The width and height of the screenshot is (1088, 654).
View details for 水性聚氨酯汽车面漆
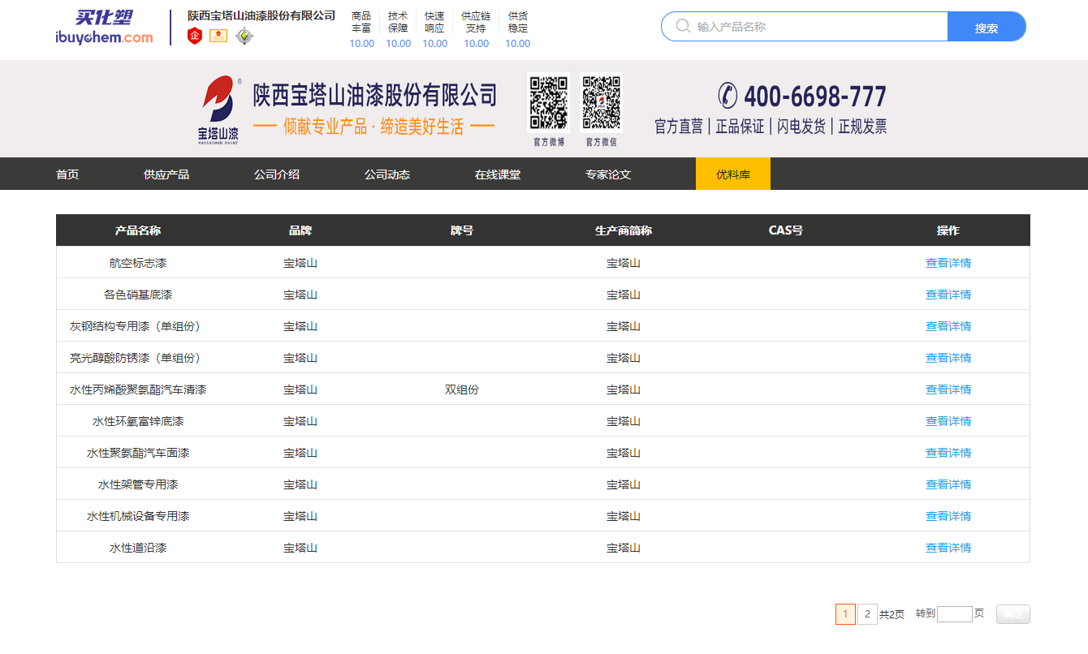(x=948, y=453)
